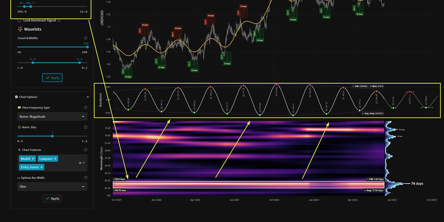Click the Norm. Bias adjustment icon
This screenshot has height=222, width=444.
point(19,127)
